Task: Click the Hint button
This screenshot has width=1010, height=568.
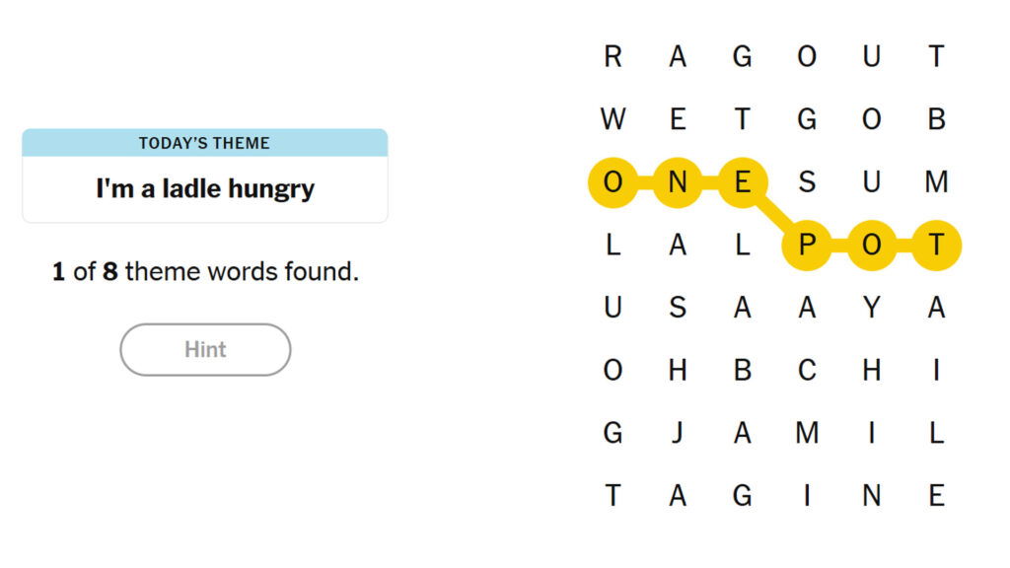Action: point(205,349)
